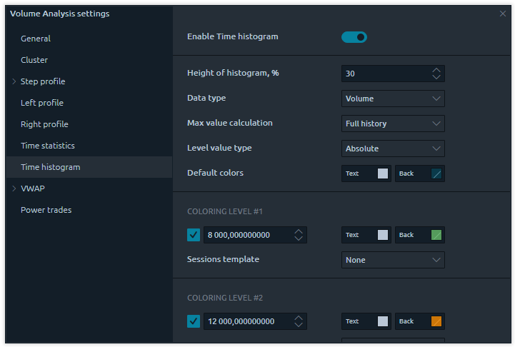Select the Cluster settings section

click(x=34, y=60)
